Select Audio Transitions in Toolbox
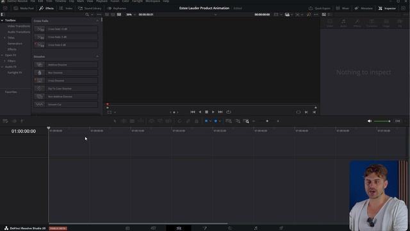410x231 pixels. point(19,32)
